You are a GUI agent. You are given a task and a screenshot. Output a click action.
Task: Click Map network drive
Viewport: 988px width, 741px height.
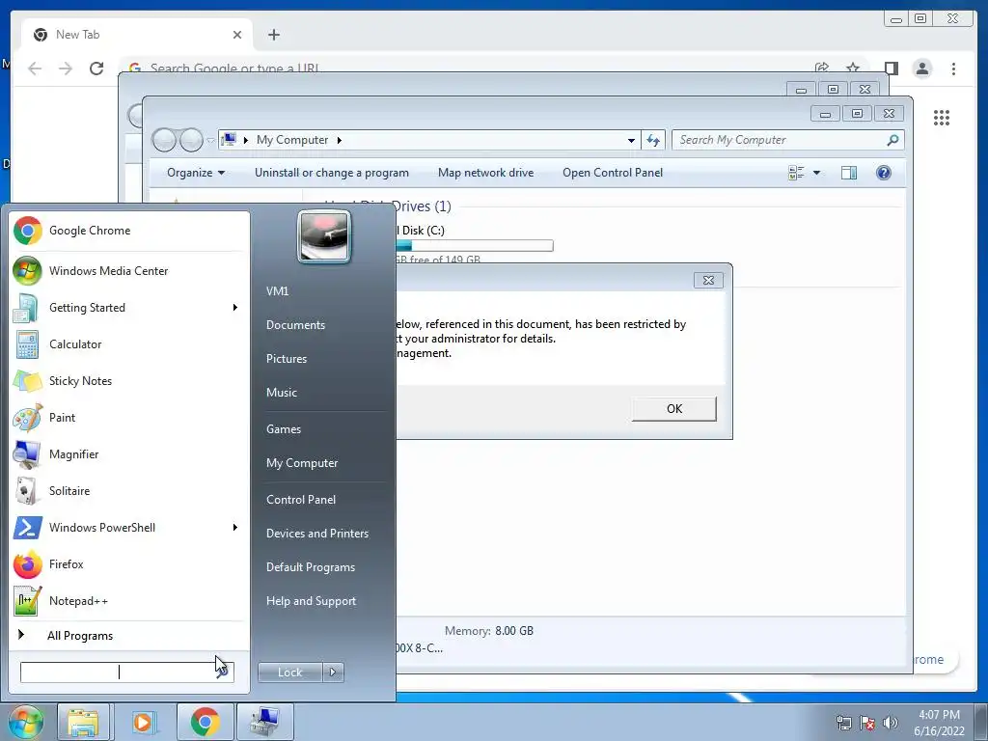(486, 173)
